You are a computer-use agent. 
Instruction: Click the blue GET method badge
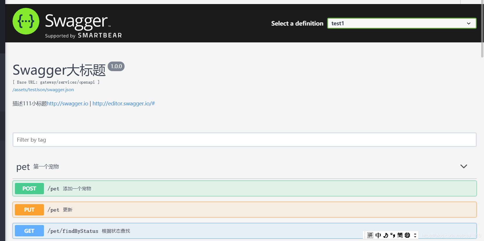[x=29, y=231]
